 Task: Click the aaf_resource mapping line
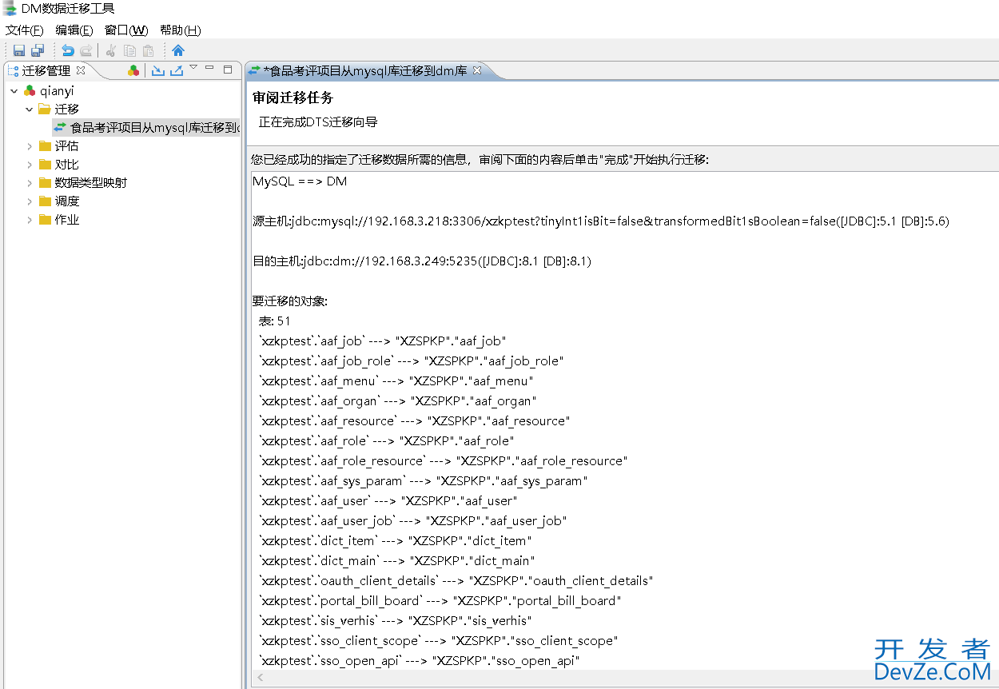[415, 421]
